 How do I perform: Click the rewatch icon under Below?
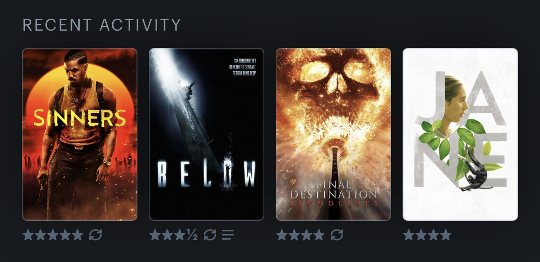[x=210, y=235]
